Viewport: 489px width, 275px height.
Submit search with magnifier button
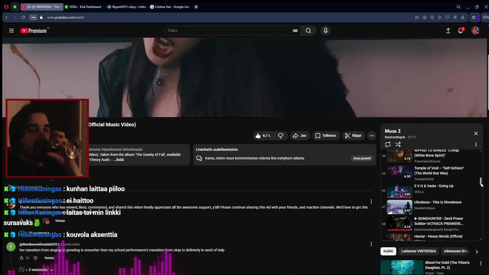[308, 31]
